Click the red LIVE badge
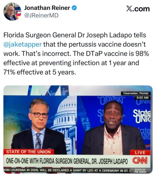156x175 pixels. (x=140, y=153)
